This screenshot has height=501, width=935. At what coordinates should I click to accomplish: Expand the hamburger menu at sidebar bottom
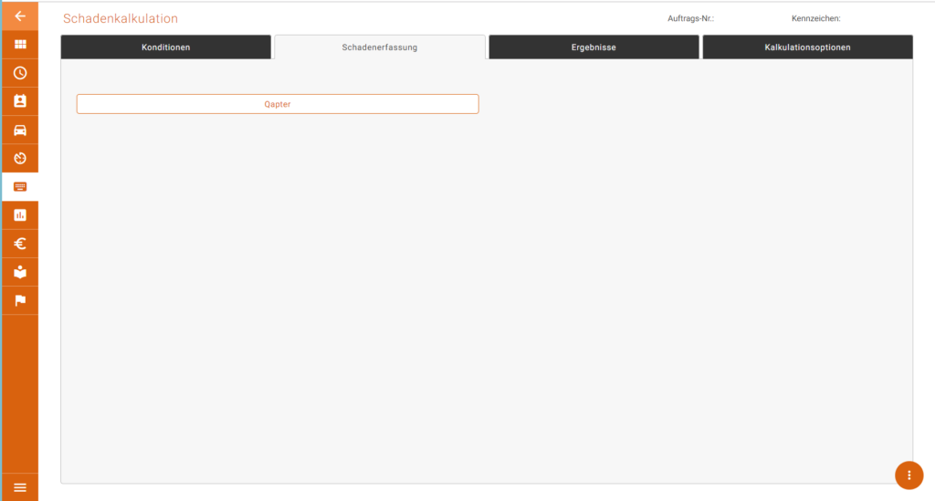pos(20,488)
